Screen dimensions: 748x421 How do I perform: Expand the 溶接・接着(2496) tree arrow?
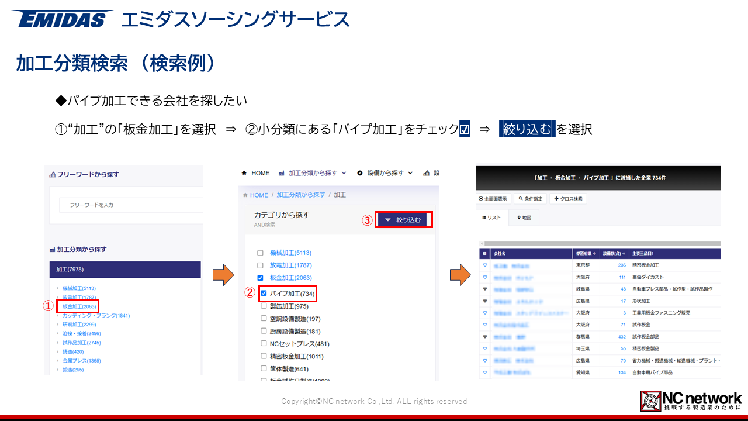click(57, 333)
